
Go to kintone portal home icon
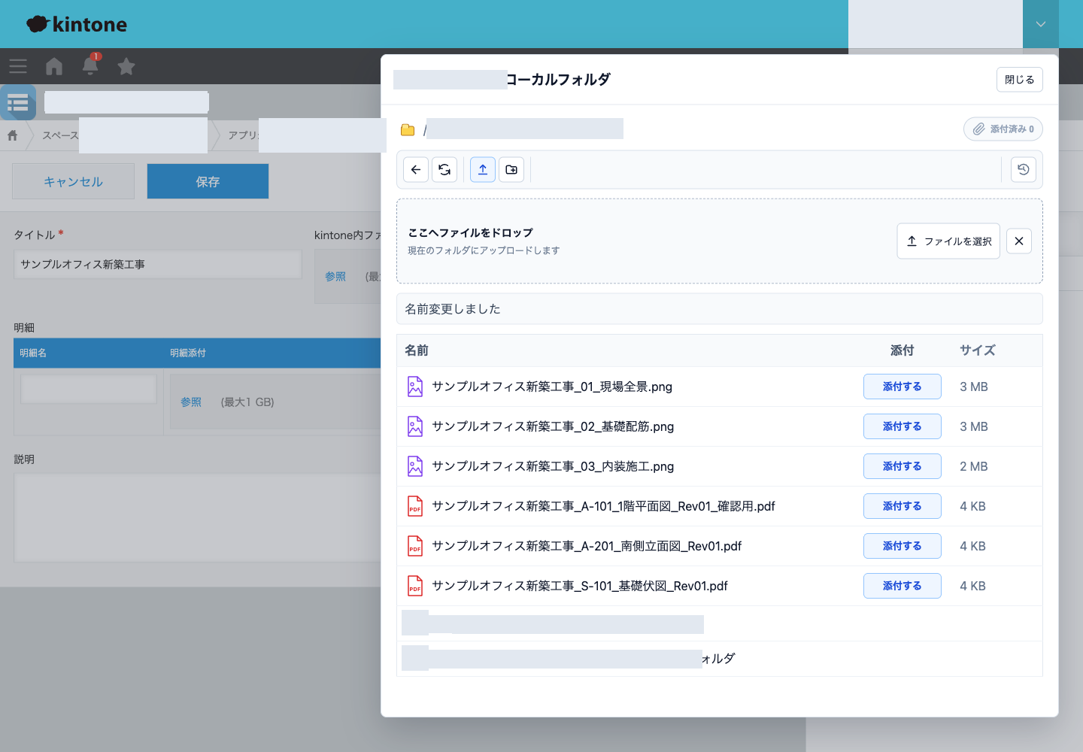point(54,66)
